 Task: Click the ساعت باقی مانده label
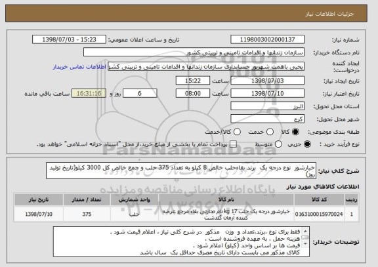(x=47, y=94)
